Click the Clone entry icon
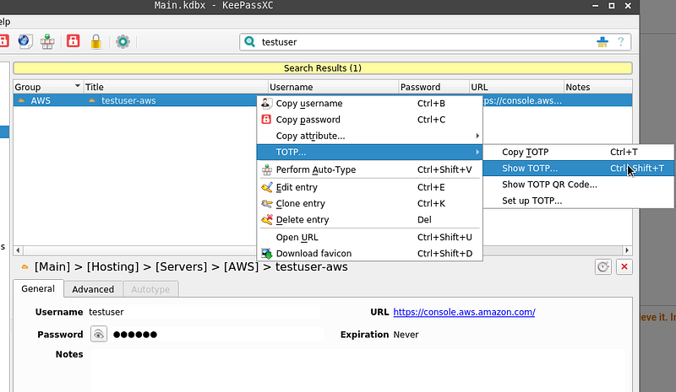The height and width of the screenshot is (392, 676). (267, 203)
